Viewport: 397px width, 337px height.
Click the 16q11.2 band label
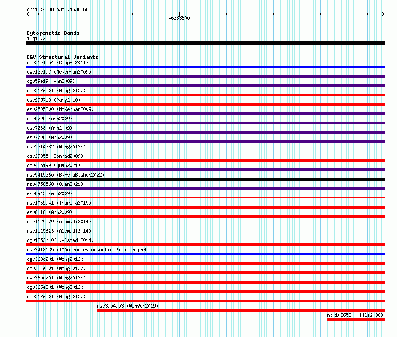[x=36, y=38]
